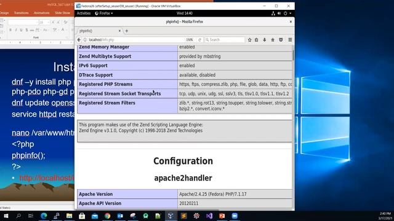Open Change Case dropdown in PowerPoint
Viewport: 394px width, 221px height.
point(46,30)
